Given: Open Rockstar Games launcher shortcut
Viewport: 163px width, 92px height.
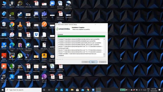Looking at the screenshot, I should click(44, 57).
